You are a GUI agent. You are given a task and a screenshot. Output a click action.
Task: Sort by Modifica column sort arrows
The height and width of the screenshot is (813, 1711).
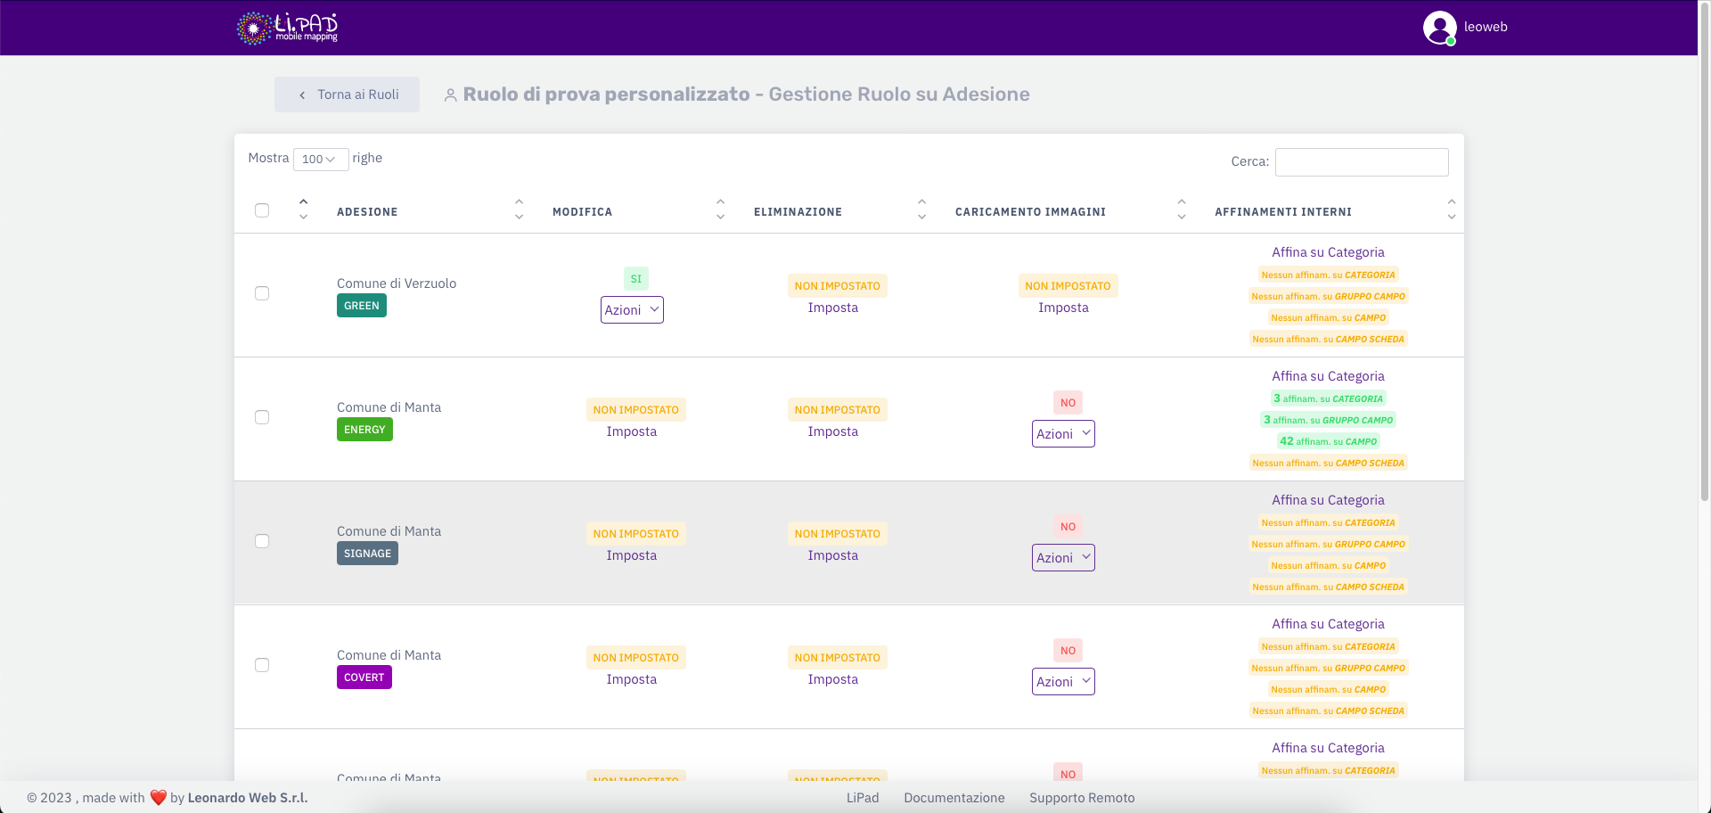(x=720, y=210)
